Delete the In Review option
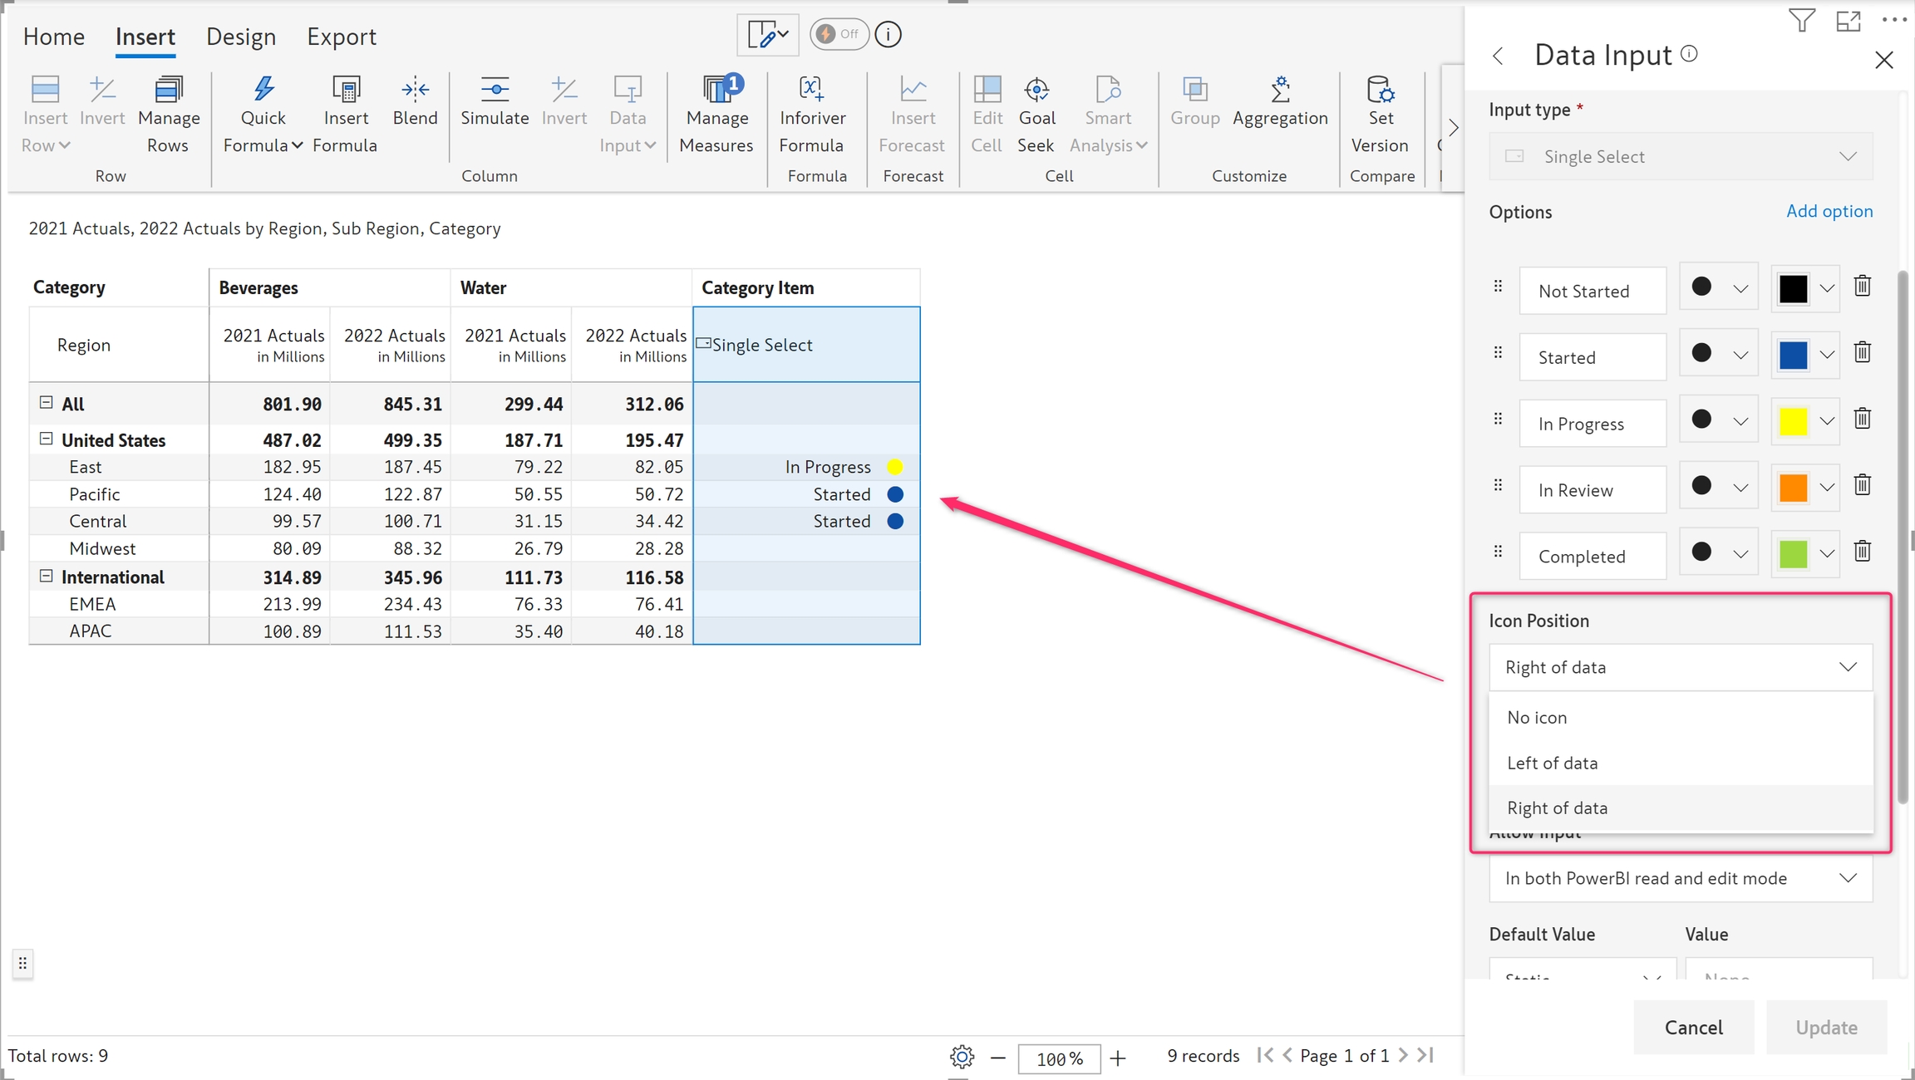 tap(1863, 485)
